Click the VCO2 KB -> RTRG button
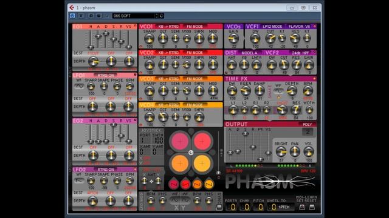389x218 pixels. click(168, 53)
